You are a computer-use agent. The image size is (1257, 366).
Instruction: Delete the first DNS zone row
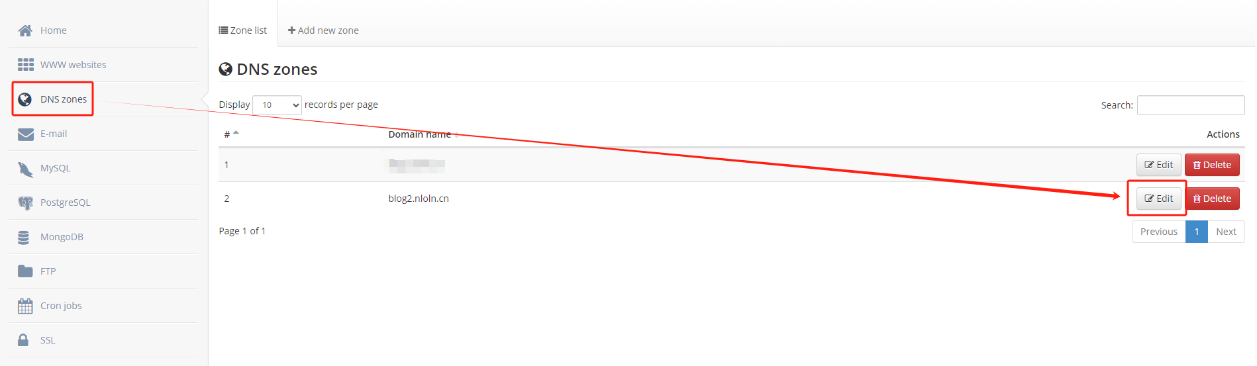point(1212,165)
